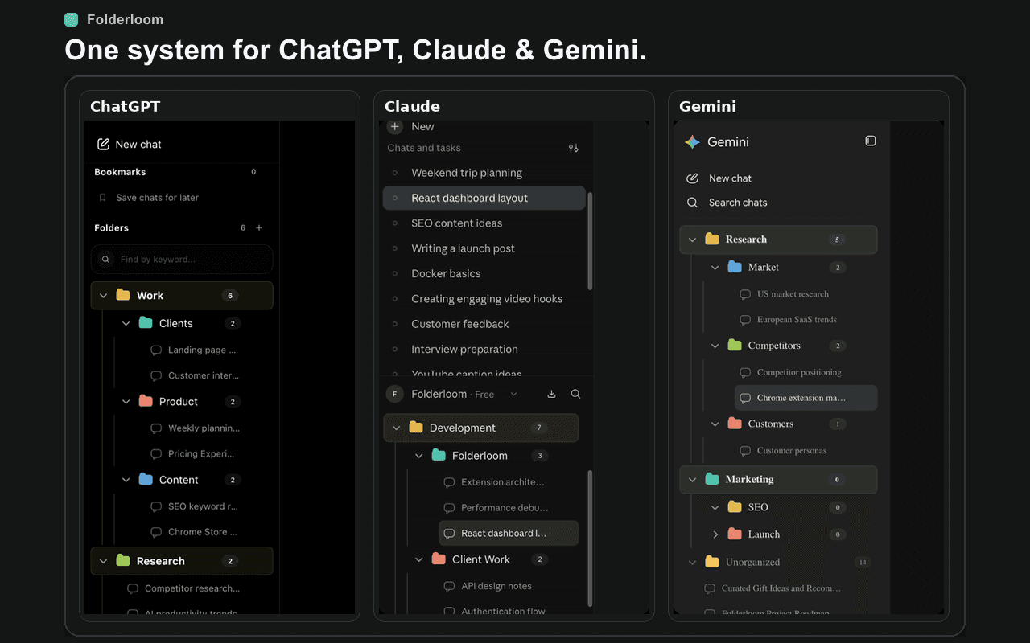Click the Claude New plus icon
Screen dimensions: 1030x643
[395, 126]
